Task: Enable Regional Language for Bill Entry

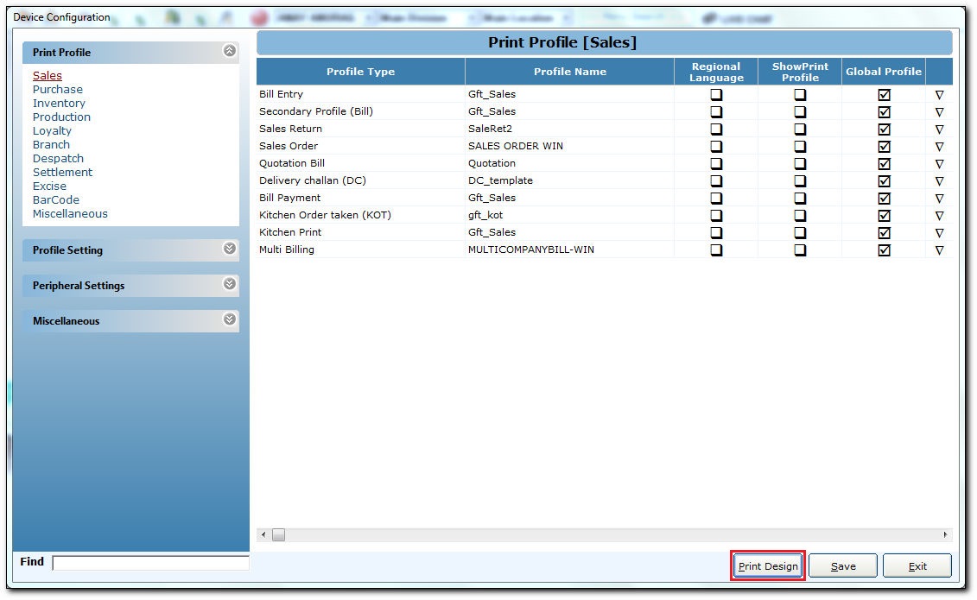Action: (x=716, y=95)
